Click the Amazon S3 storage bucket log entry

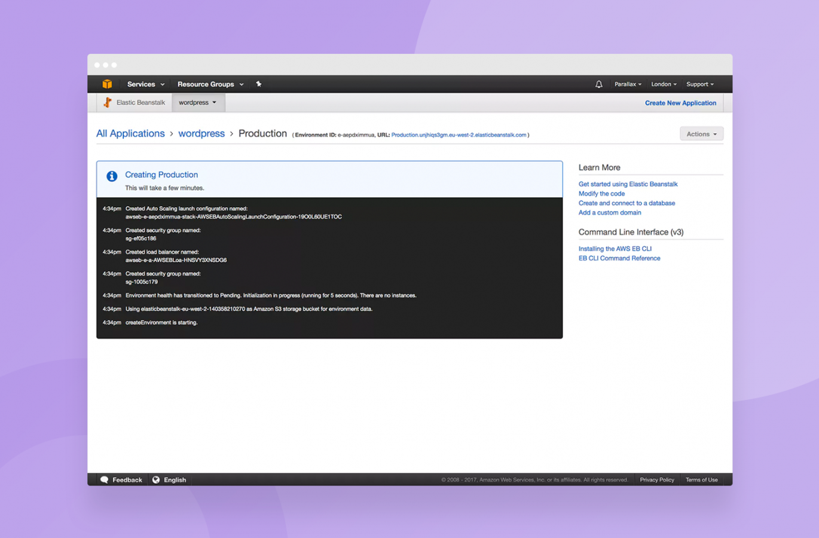249,309
